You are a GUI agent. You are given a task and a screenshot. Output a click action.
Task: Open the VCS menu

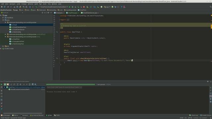coord(49,4)
